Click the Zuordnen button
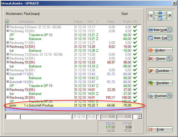Screen dimensions: 178x137 160,71
